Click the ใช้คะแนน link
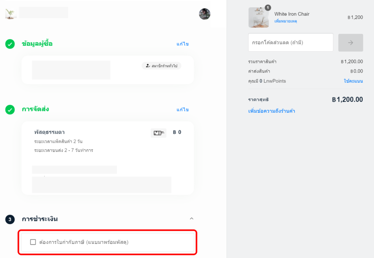 click(353, 81)
